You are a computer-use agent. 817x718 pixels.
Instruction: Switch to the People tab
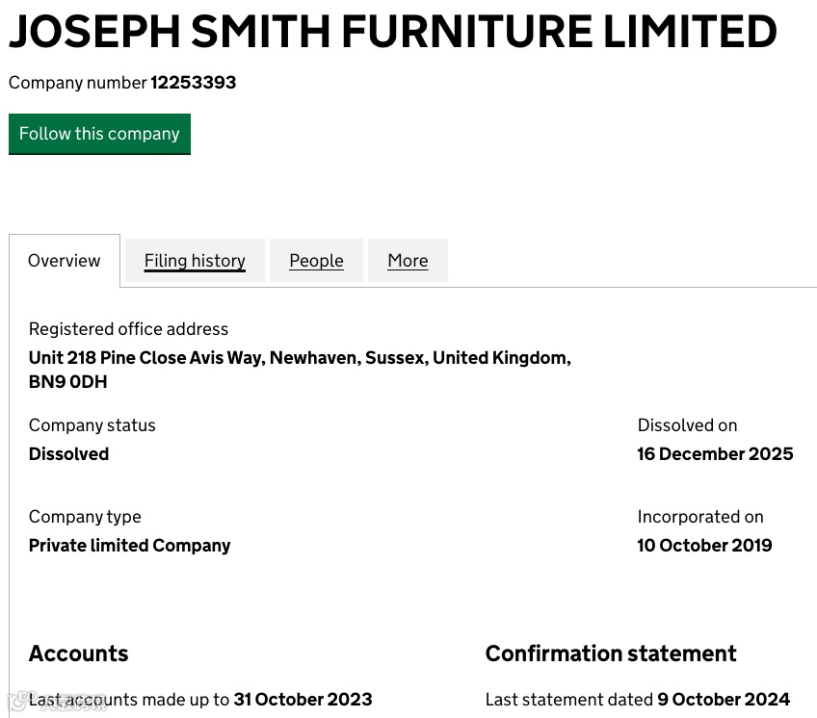tap(316, 261)
